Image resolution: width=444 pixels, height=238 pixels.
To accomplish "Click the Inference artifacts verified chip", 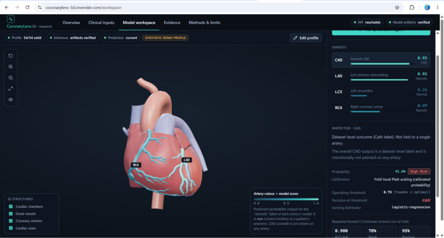I will tap(73, 37).
